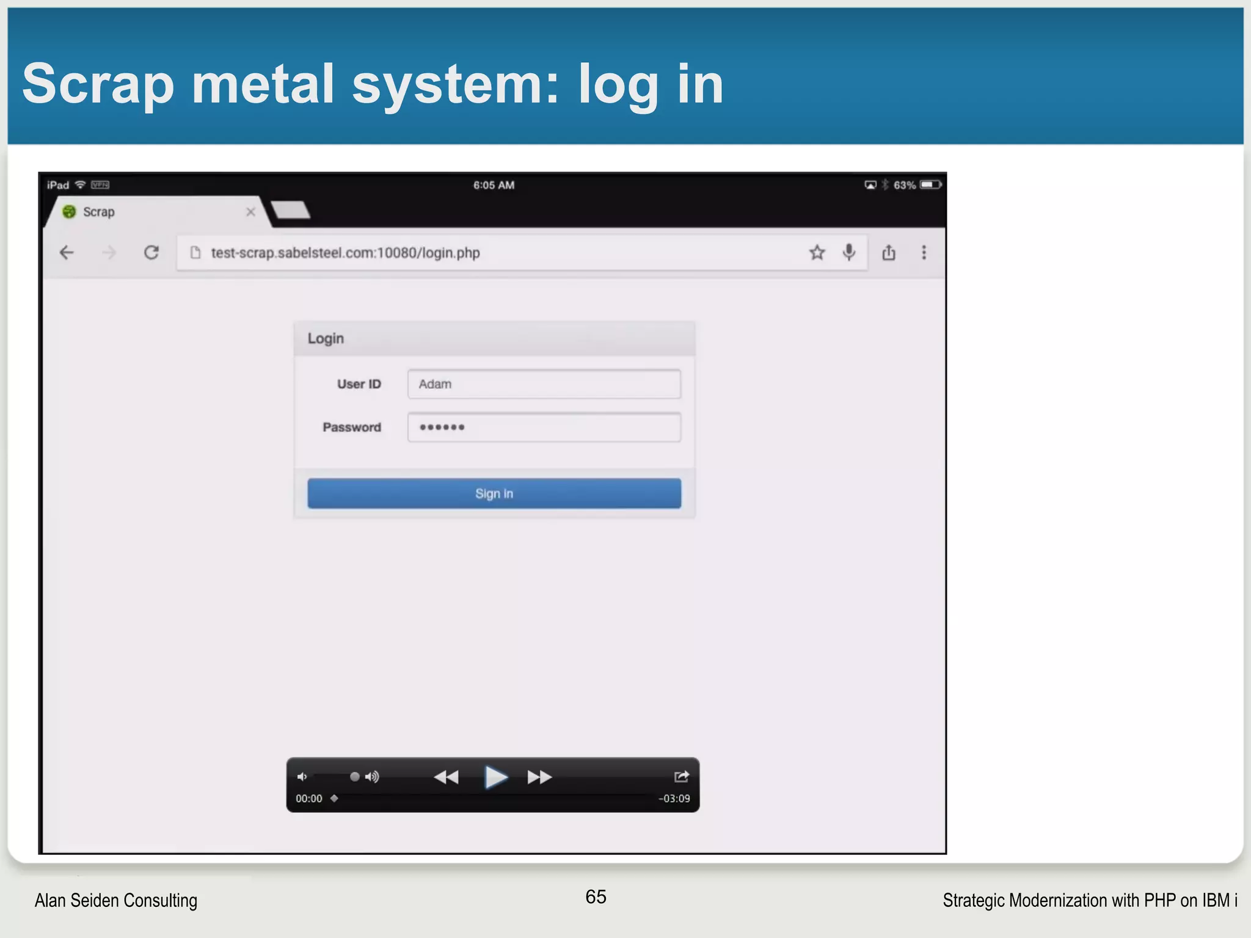
Task: Bookmark page with the star icon
Action: 817,252
